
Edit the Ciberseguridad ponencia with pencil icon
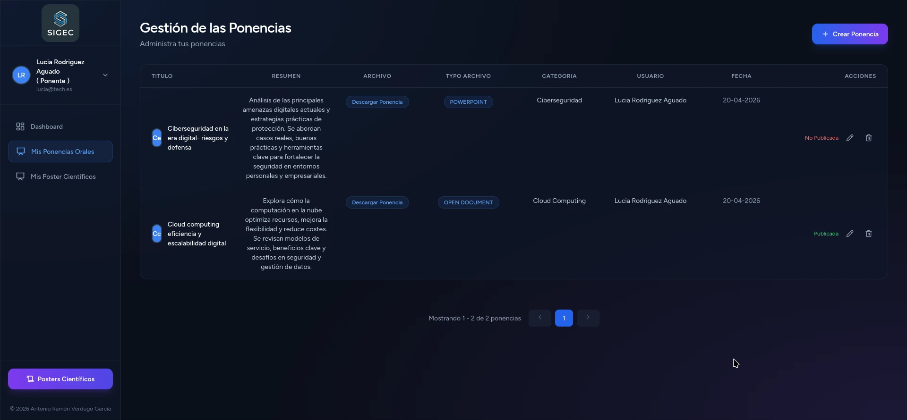850,138
